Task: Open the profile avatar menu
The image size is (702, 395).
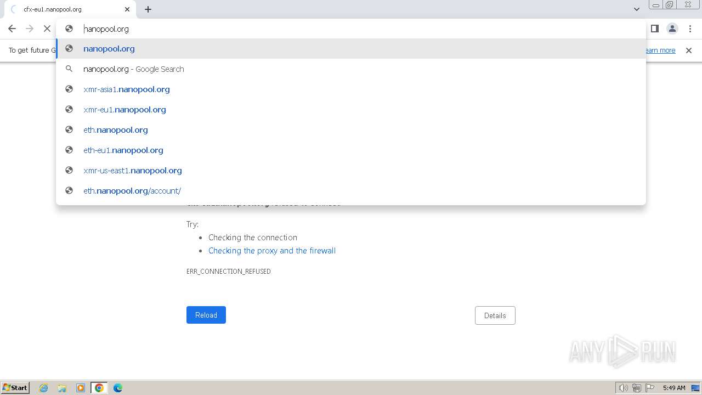Action: 672,29
